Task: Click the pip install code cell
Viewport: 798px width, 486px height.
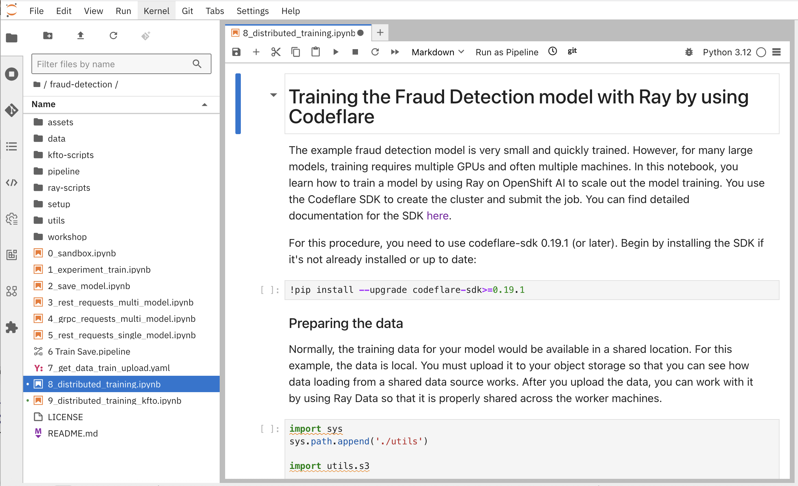Action: tap(532, 290)
